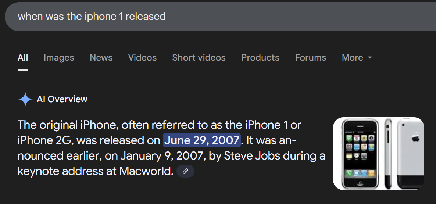Image resolution: width=436 pixels, height=204 pixels.
Task: Click the highlighted June 29, 2007 date
Action: click(x=201, y=140)
